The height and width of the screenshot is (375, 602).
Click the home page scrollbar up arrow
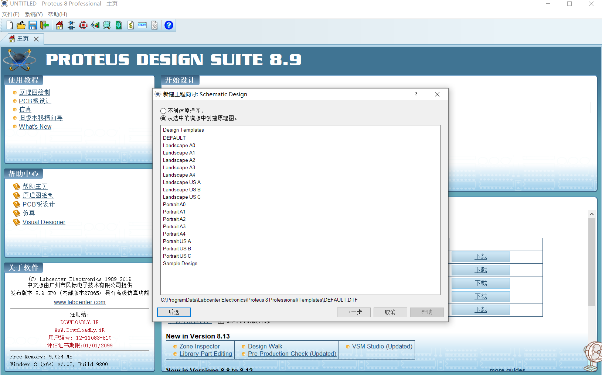tap(592, 214)
